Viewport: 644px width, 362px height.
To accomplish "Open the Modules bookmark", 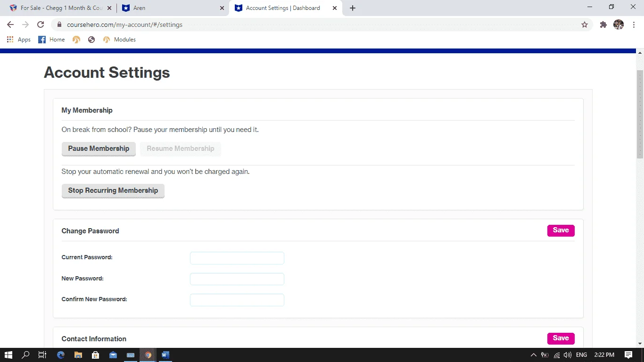I will [119, 40].
